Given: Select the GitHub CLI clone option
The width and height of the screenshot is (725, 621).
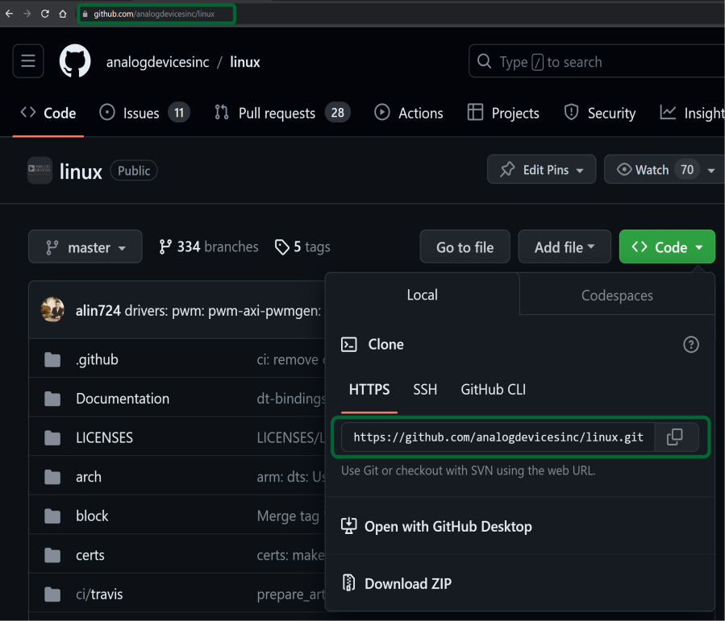Looking at the screenshot, I should coord(493,390).
